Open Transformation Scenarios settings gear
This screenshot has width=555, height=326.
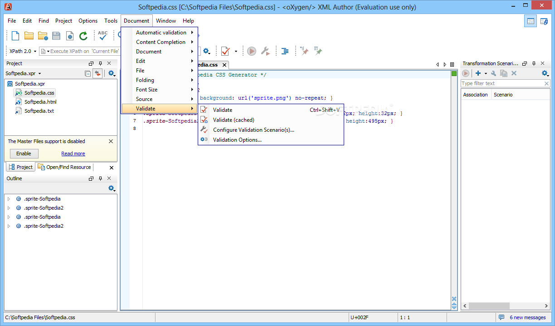[545, 73]
